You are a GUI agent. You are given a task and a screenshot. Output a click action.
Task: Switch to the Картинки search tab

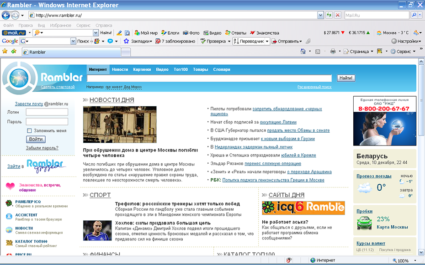142,69
